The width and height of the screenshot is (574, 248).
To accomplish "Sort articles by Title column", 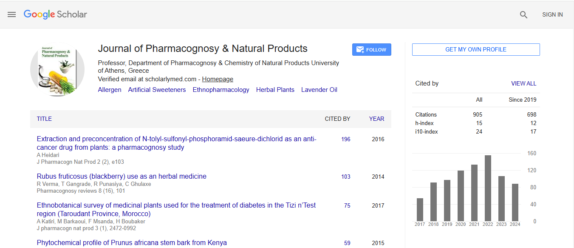I will 44,119.
